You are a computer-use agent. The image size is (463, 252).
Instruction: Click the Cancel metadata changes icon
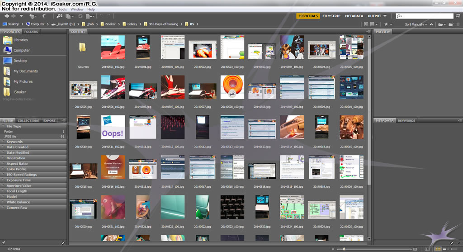pyautogui.click(x=452, y=243)
